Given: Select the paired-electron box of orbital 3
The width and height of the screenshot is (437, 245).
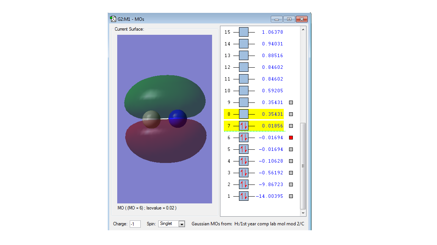Looking at the screenshot, I should click(244, 172).
